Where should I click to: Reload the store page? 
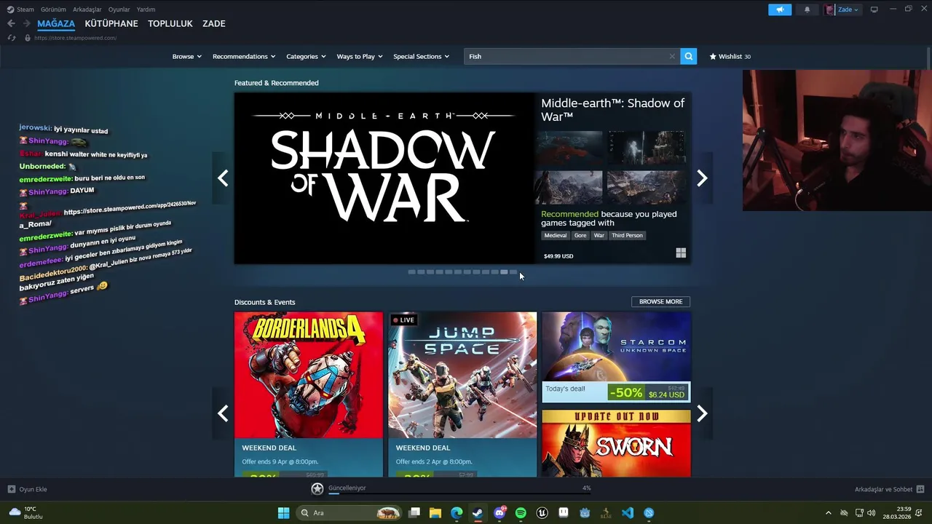11,38
